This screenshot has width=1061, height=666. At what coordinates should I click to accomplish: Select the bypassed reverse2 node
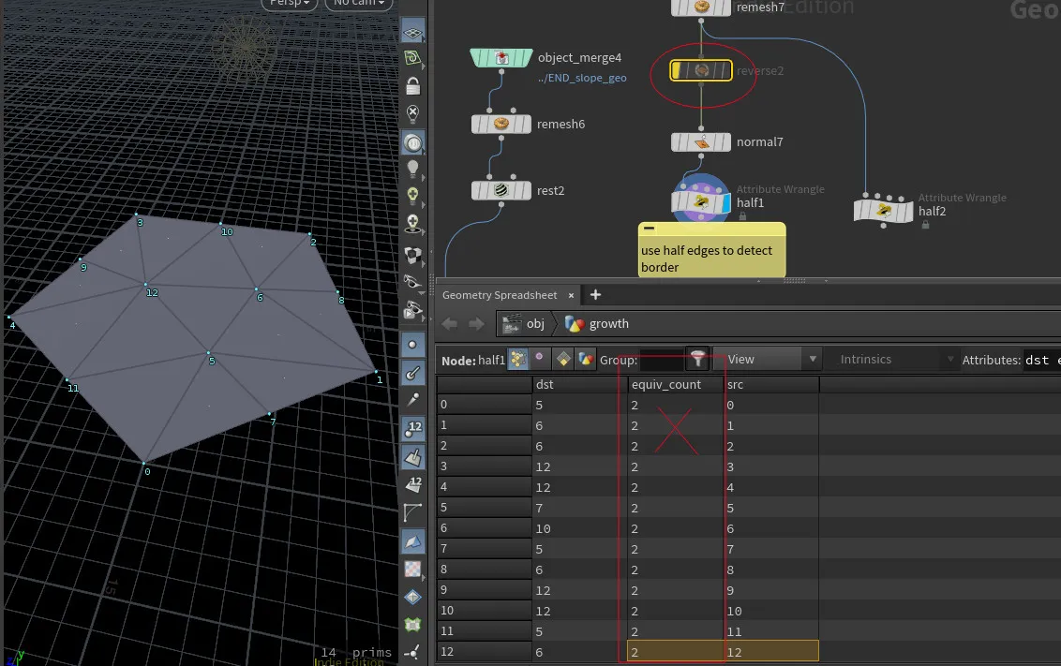tap(701, 70)
